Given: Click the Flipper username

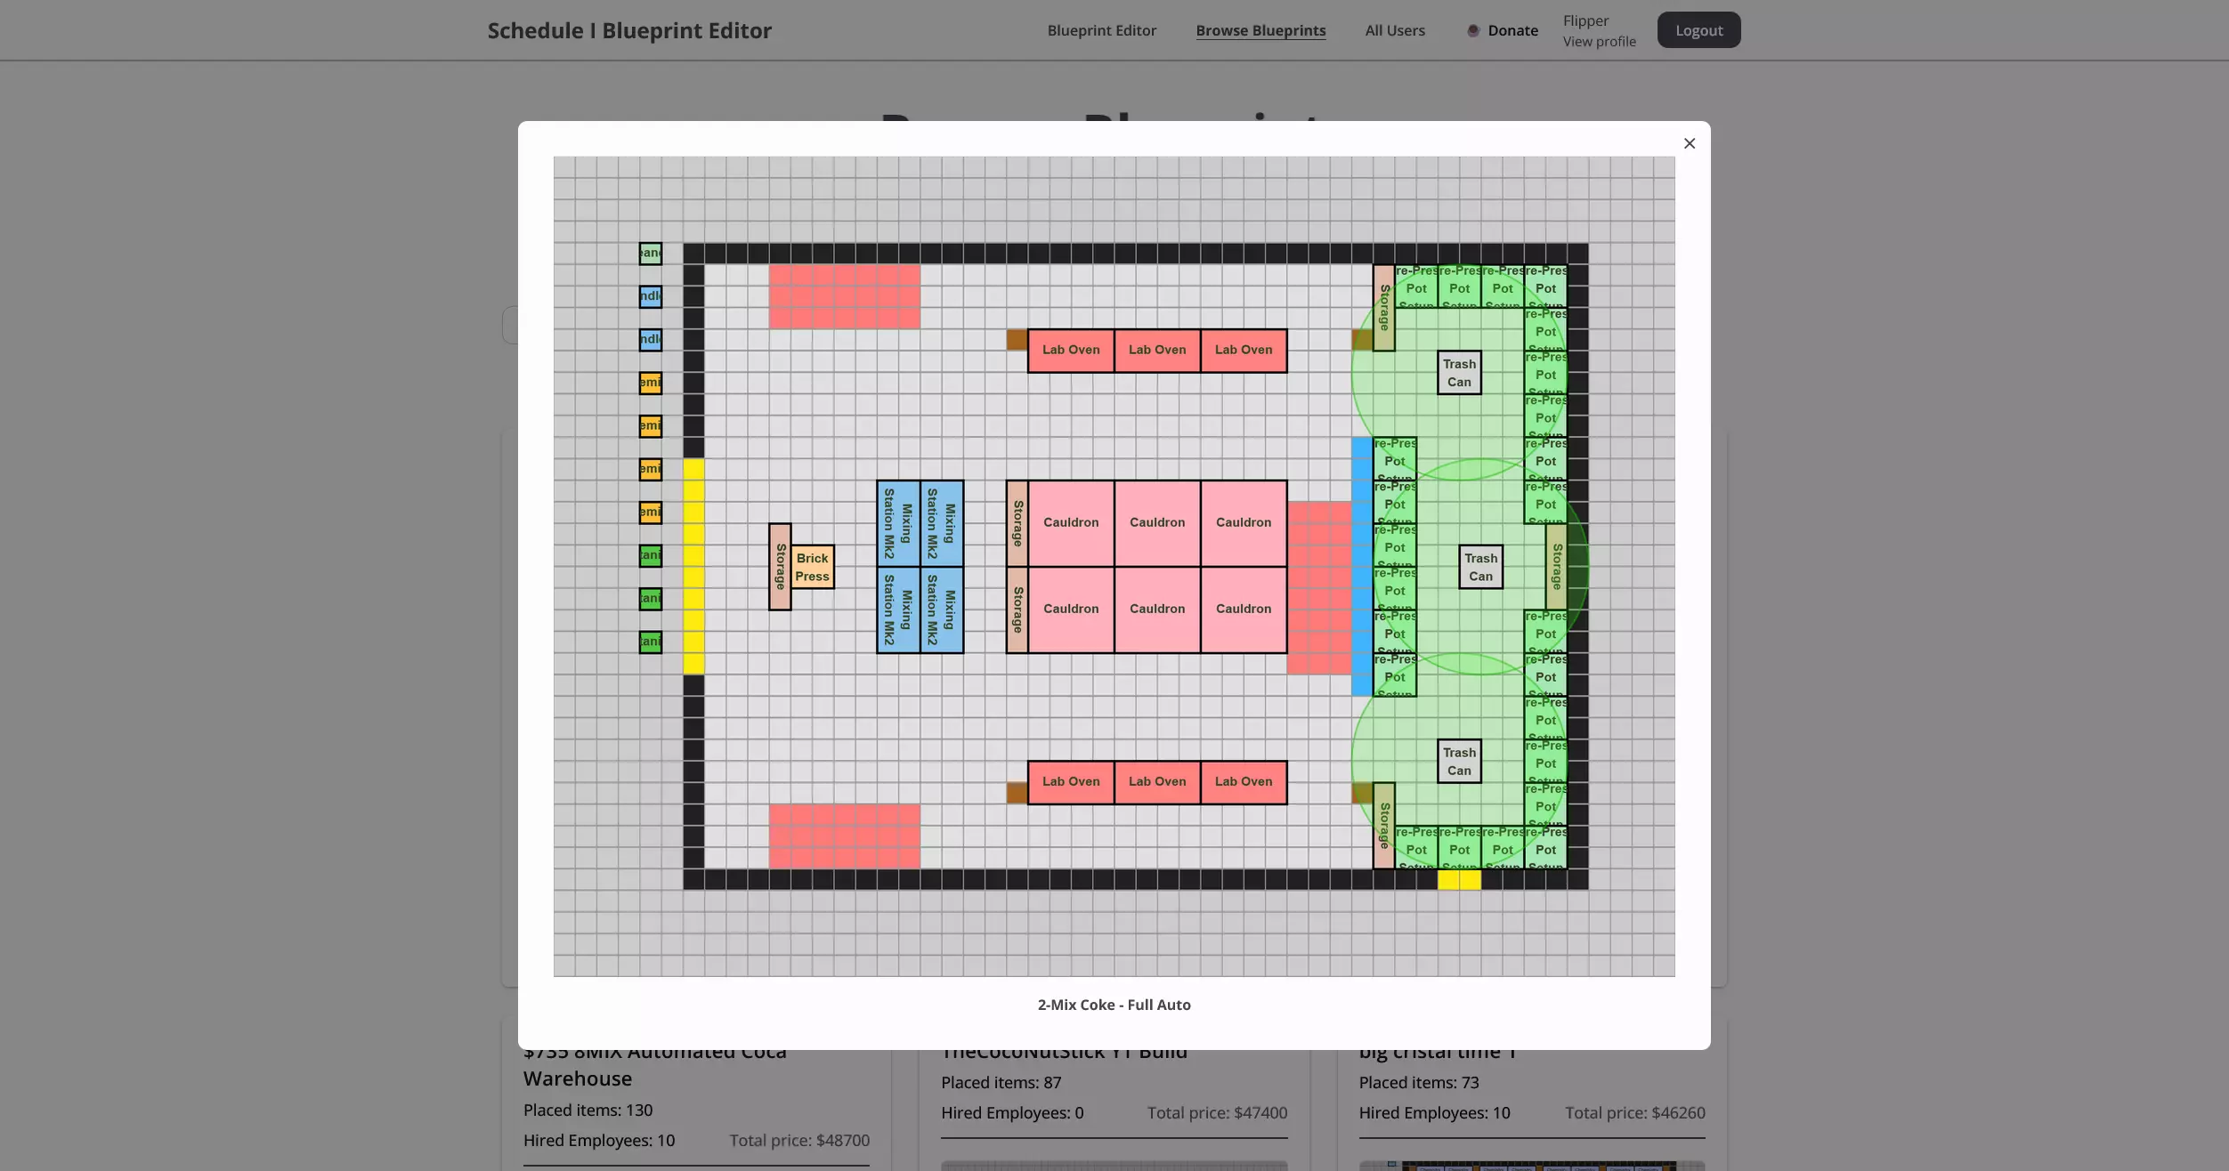Looking at the screenshot, I should [1585, 20].
